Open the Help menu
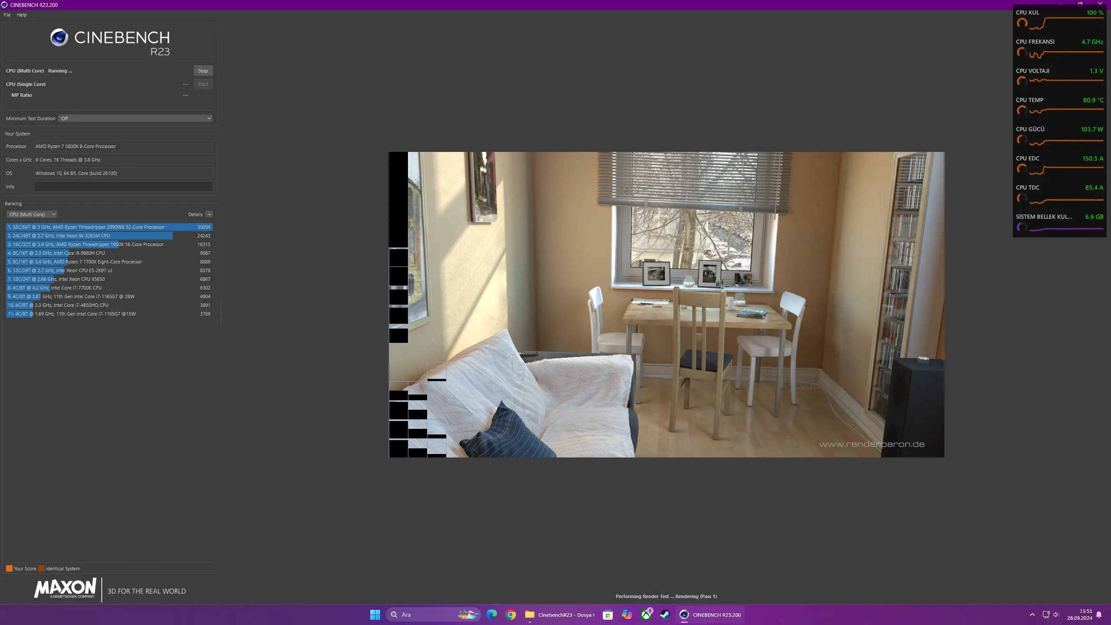This screenshot has width=1111, height=625. click(x=22, y=15)
